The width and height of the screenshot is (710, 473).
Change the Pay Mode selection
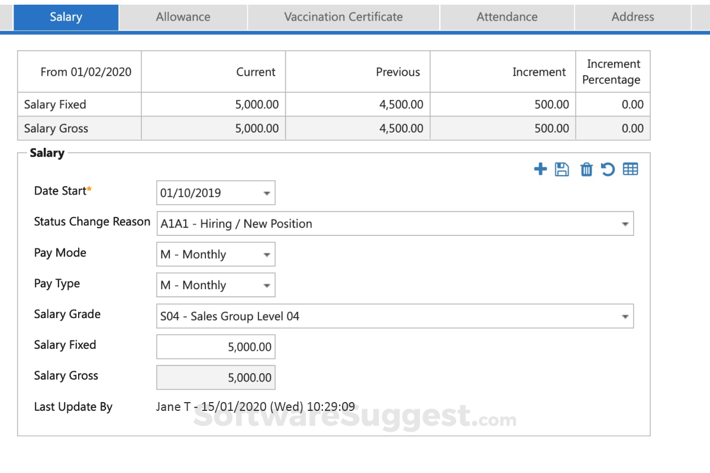264,254
